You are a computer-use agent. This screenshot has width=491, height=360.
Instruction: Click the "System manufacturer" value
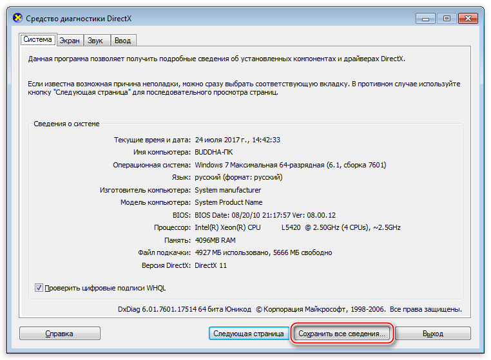coord(227,190)
